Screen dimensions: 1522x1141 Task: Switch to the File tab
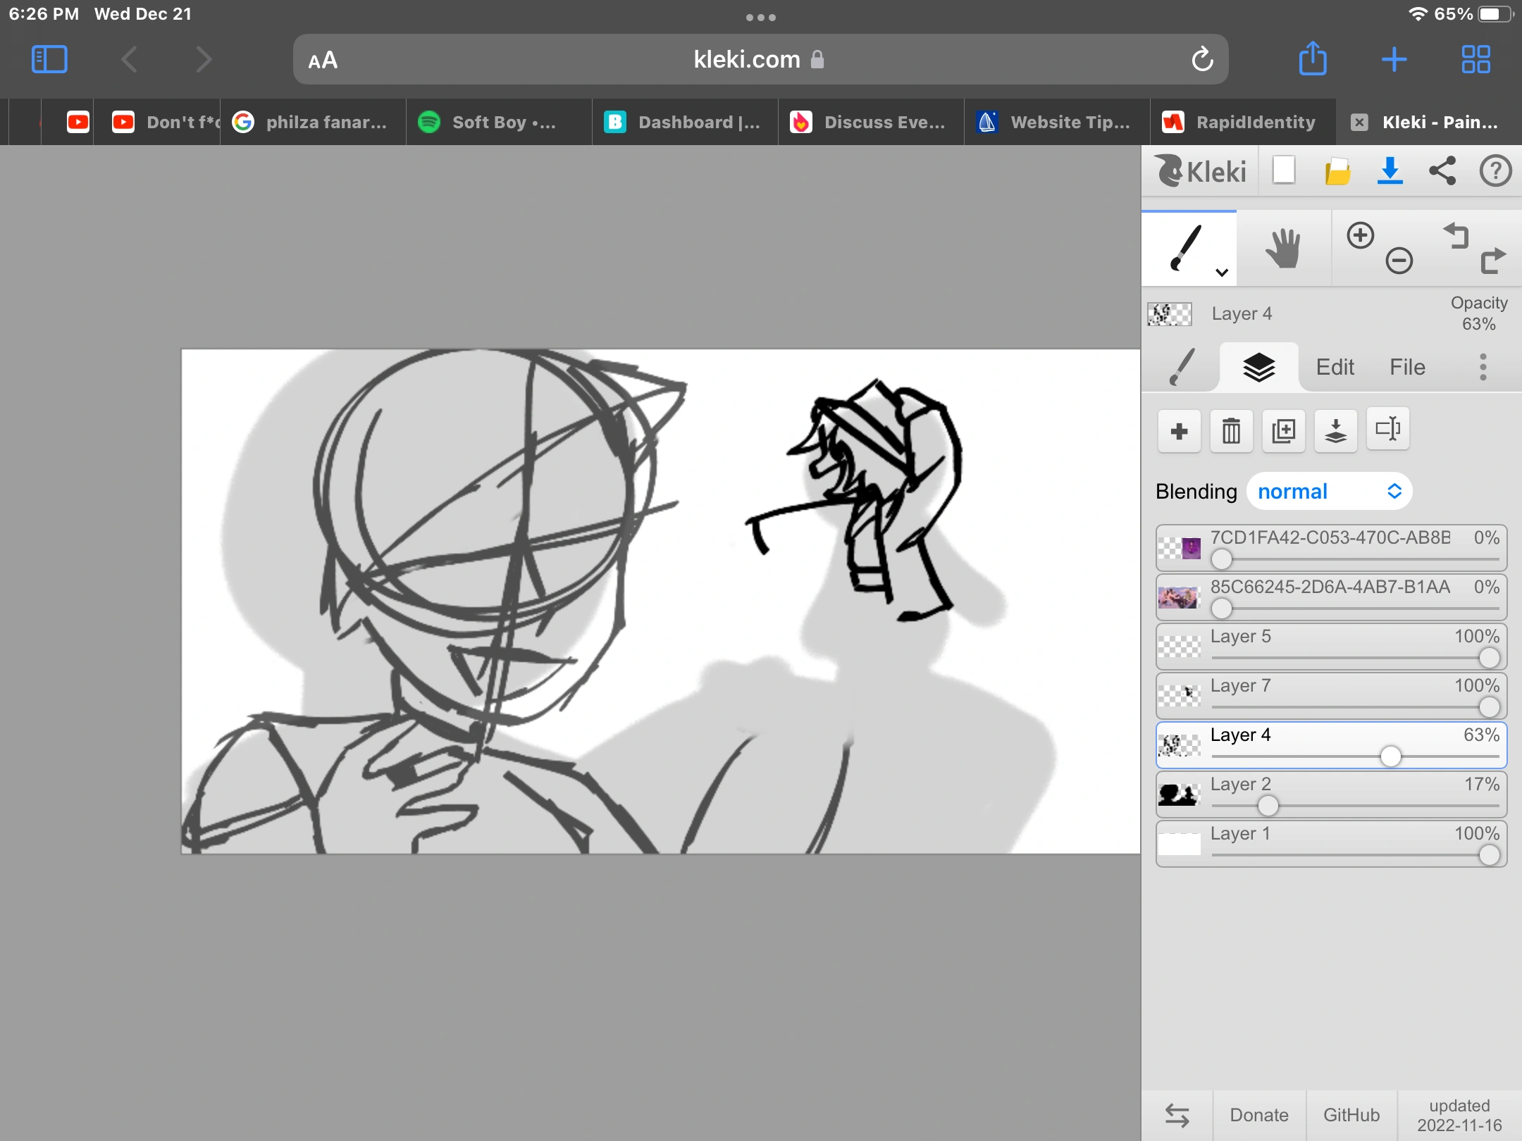click(1406, 366)
